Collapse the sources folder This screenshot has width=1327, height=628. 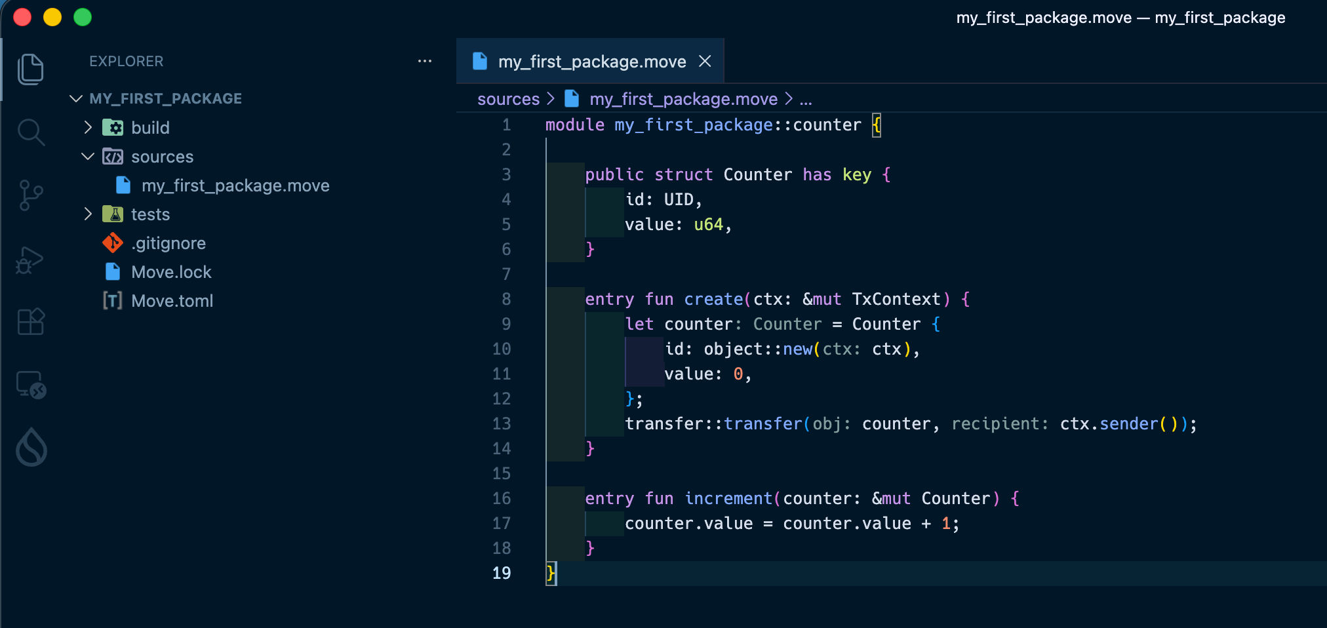[x=87, y=156]
